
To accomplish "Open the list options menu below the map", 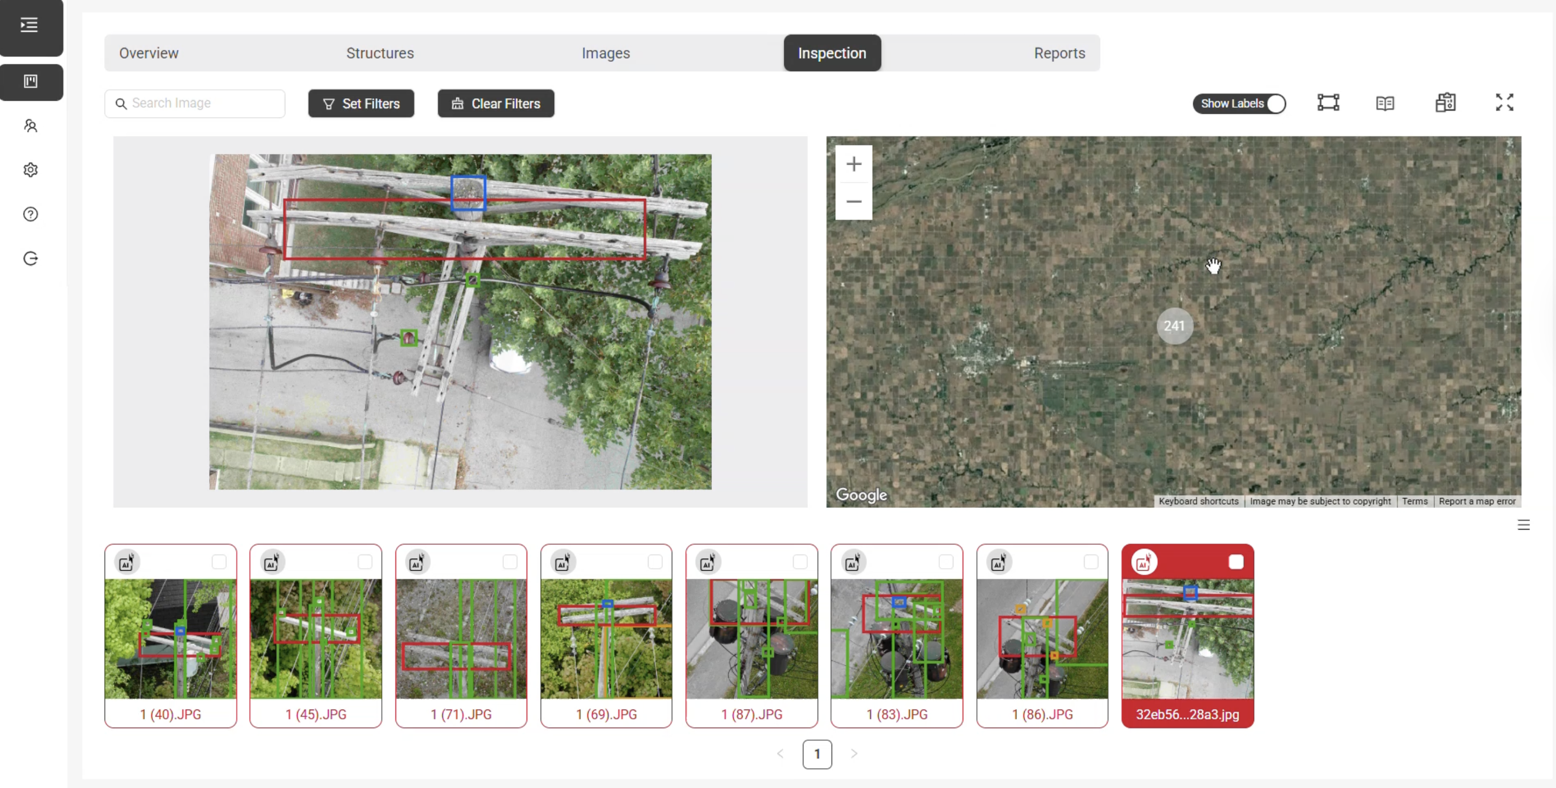I will pyautogui.click(x=1523, y=525).
